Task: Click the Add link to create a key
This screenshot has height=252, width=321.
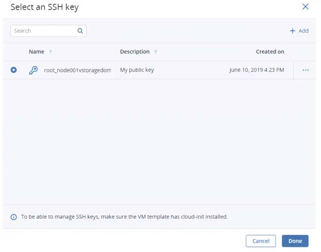Action: pyautogui.click(x=300, y=31)
